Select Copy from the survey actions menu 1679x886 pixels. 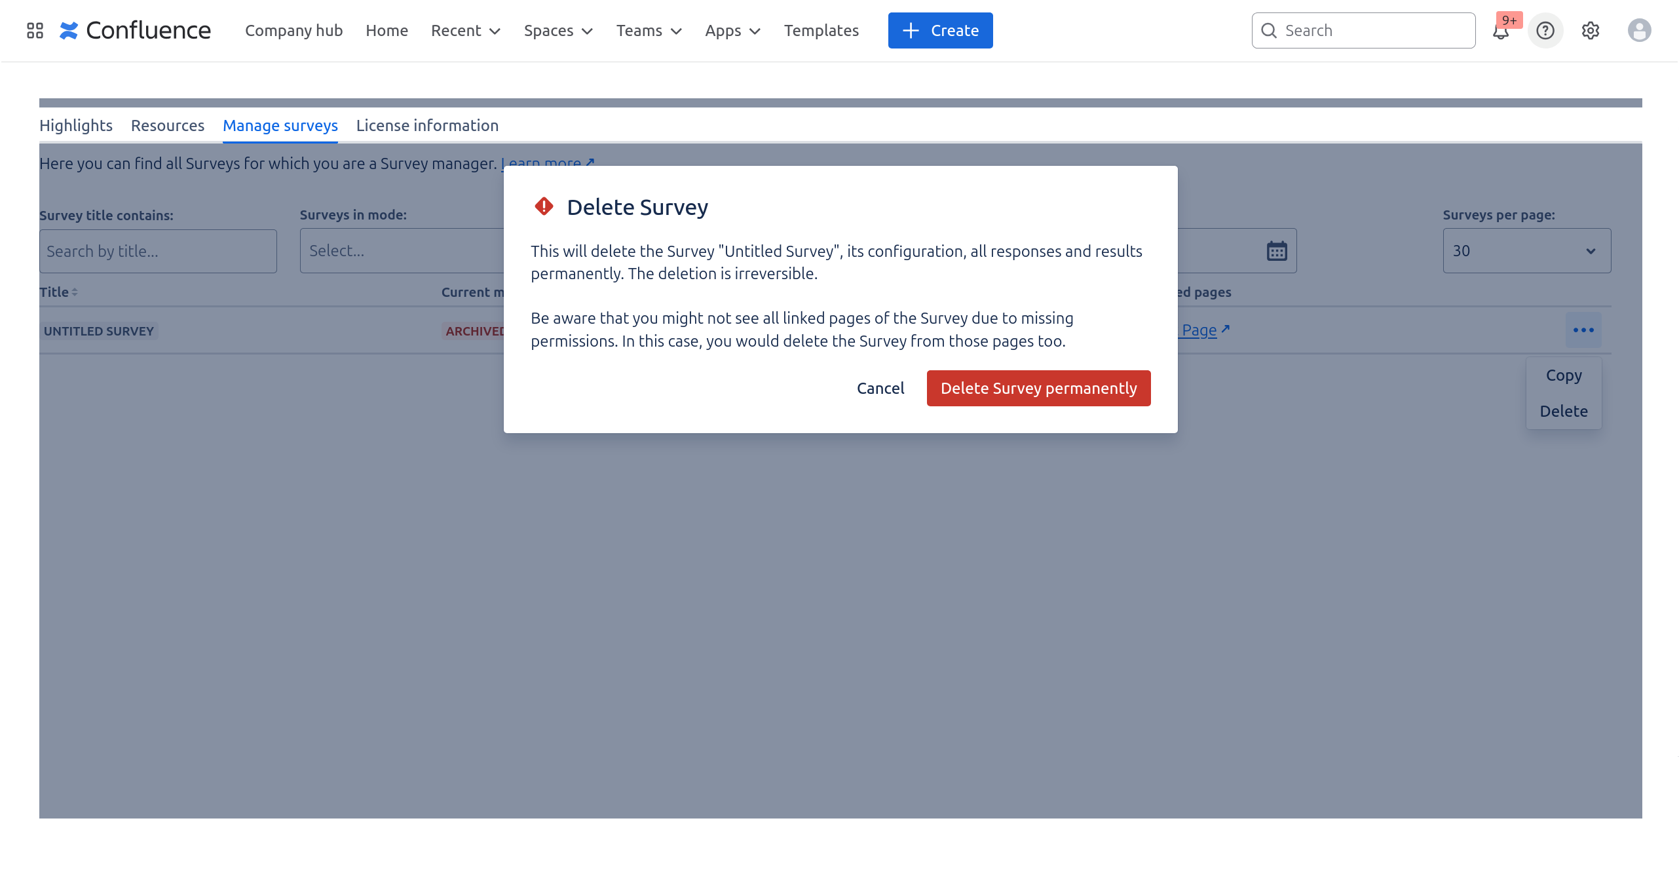1564,375
